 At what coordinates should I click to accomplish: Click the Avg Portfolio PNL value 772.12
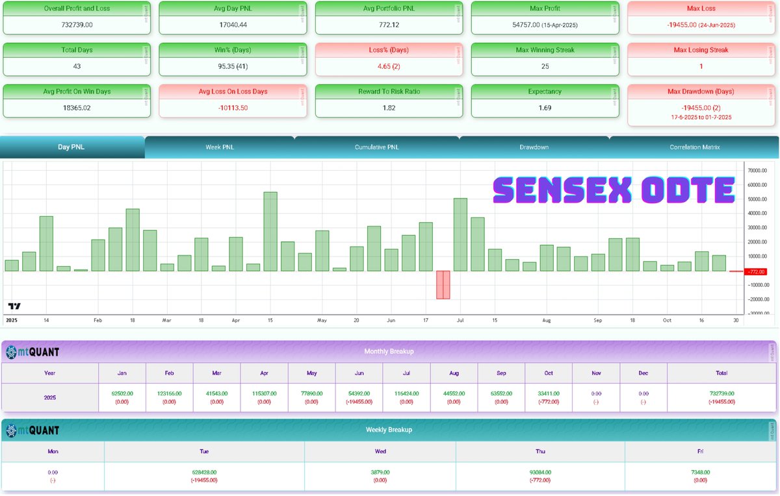[x=389, y=25]
